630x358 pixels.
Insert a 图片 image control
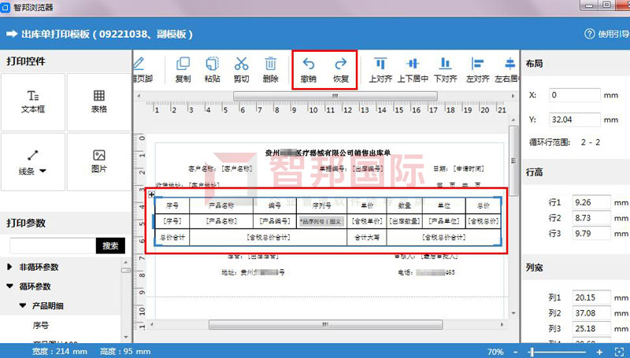(x=98, y=161)
